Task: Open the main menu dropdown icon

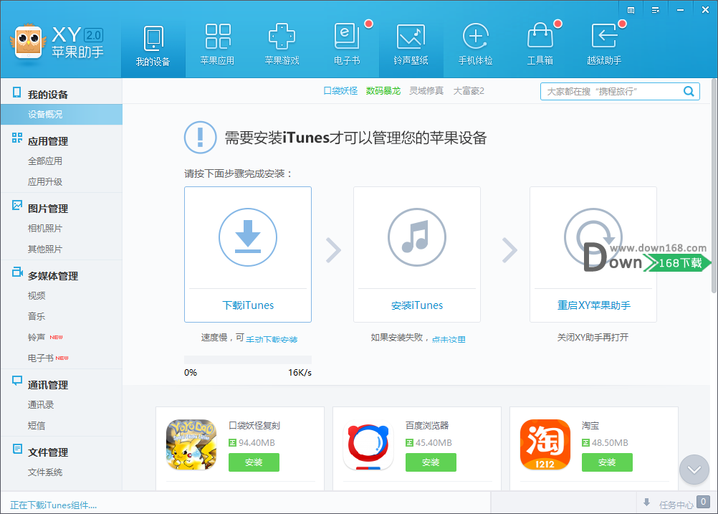Action: click(x=655, y=10)
